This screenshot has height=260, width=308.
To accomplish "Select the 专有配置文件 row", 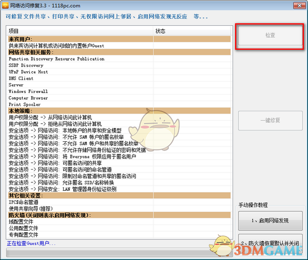I will [x=120, y=235].
